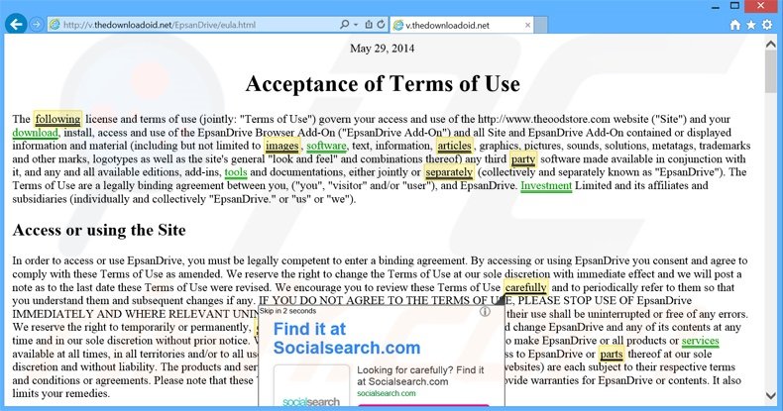The width and height of the screenshot is (783, 411).
Task: Open the 'software' underlined link
Action: 326,147
